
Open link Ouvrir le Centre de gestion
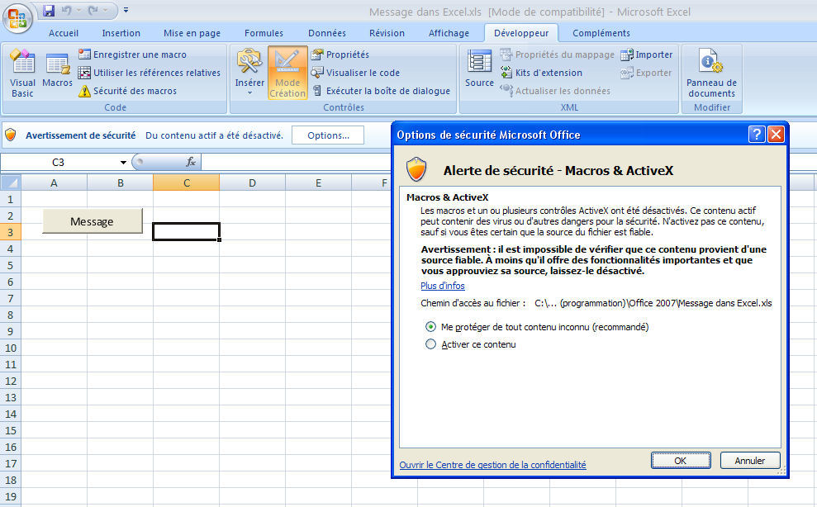[492, 465]
